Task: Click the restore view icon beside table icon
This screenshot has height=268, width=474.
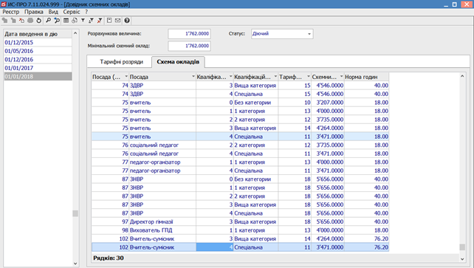Action: [x=75, y=21]
